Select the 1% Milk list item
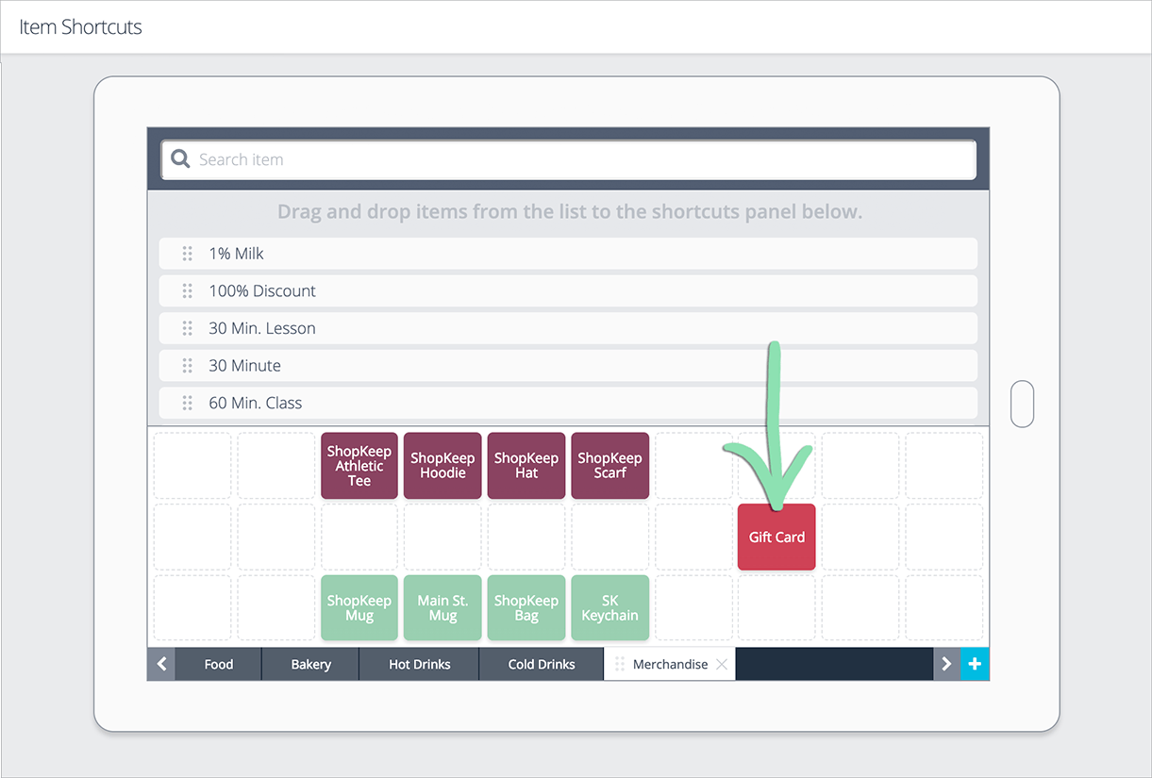This screenshot has width=1152, height=778. (x=568, y=254)
